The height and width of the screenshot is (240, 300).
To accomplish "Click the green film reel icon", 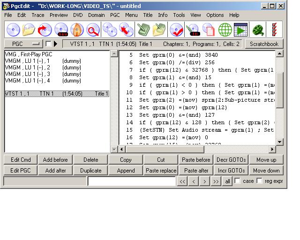I will pos(258,30).
